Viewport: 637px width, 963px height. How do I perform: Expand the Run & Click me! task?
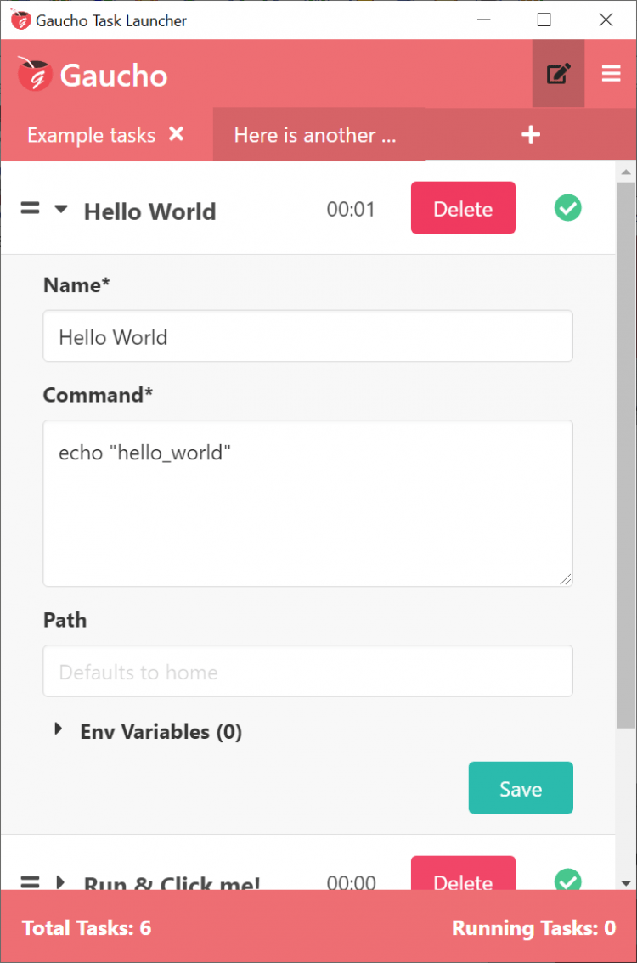tap(60, 881)
